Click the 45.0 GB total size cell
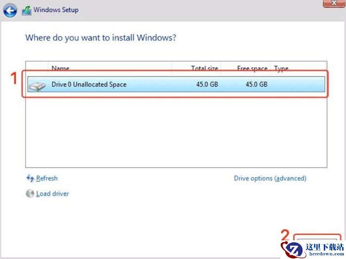Screen dimensions: 346x259 tap(207, 84)
